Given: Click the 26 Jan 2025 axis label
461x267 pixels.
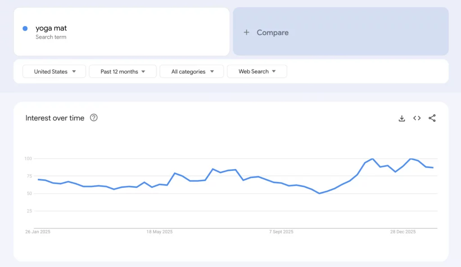Looking at the screenshot, I should [x=38, y=232].
